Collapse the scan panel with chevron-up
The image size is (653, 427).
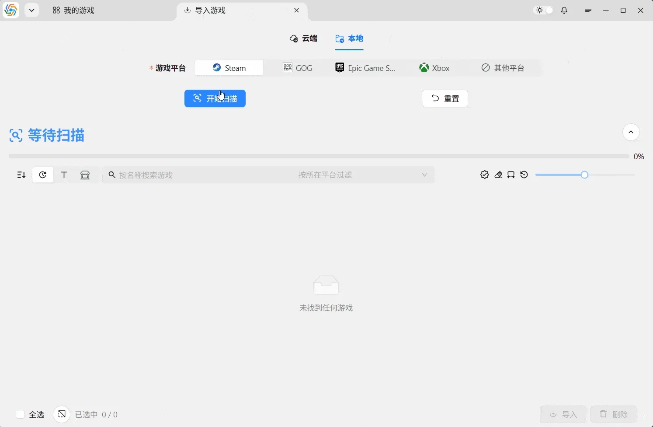[631, 132]
